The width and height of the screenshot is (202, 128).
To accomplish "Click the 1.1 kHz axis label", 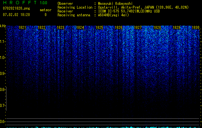I will (2, 42).
